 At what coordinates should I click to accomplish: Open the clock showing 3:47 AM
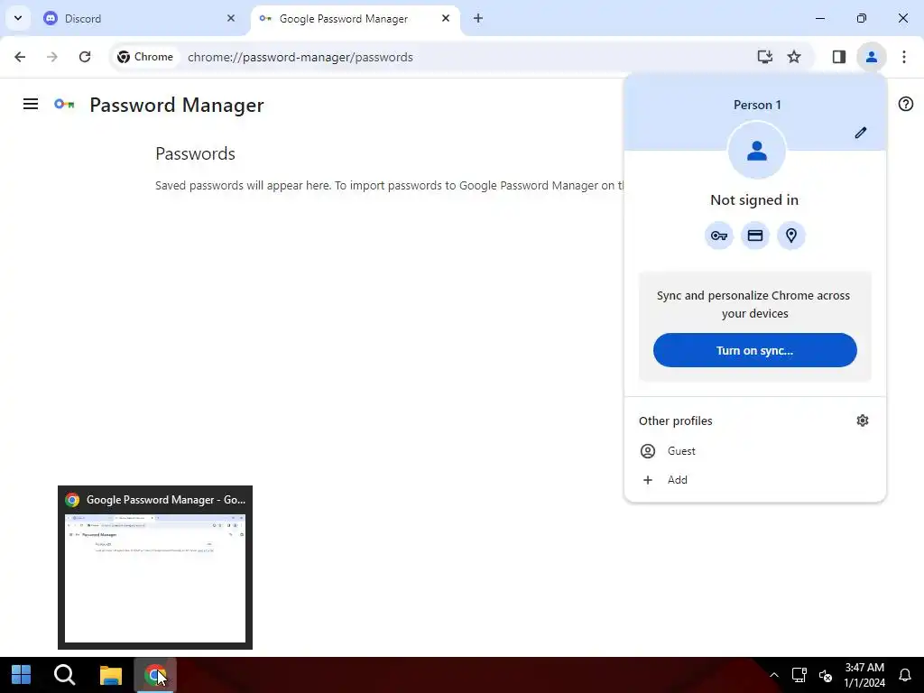tap(864, 675)
